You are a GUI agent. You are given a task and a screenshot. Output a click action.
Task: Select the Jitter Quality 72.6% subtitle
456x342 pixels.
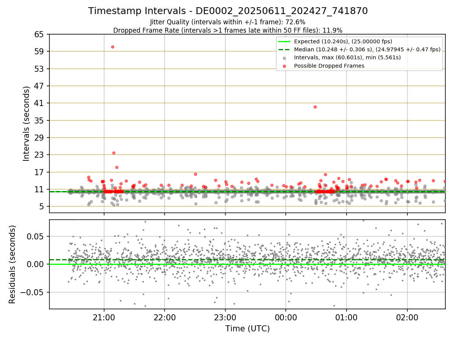[228, 22]
